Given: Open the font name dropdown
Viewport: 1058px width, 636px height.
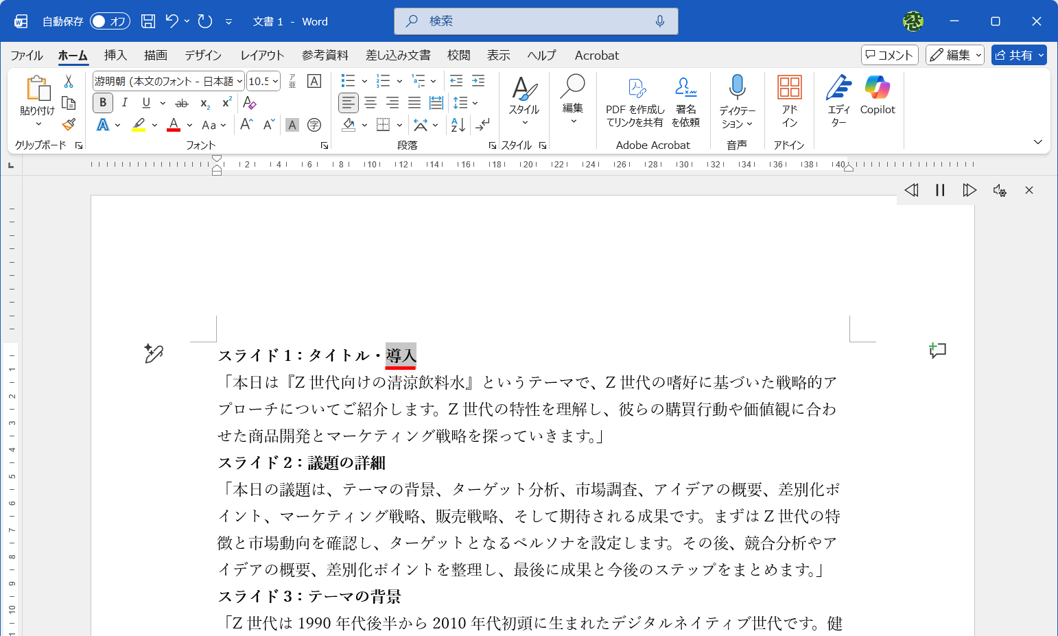Looking at the screenshot, I should click(x=238, y=80).
